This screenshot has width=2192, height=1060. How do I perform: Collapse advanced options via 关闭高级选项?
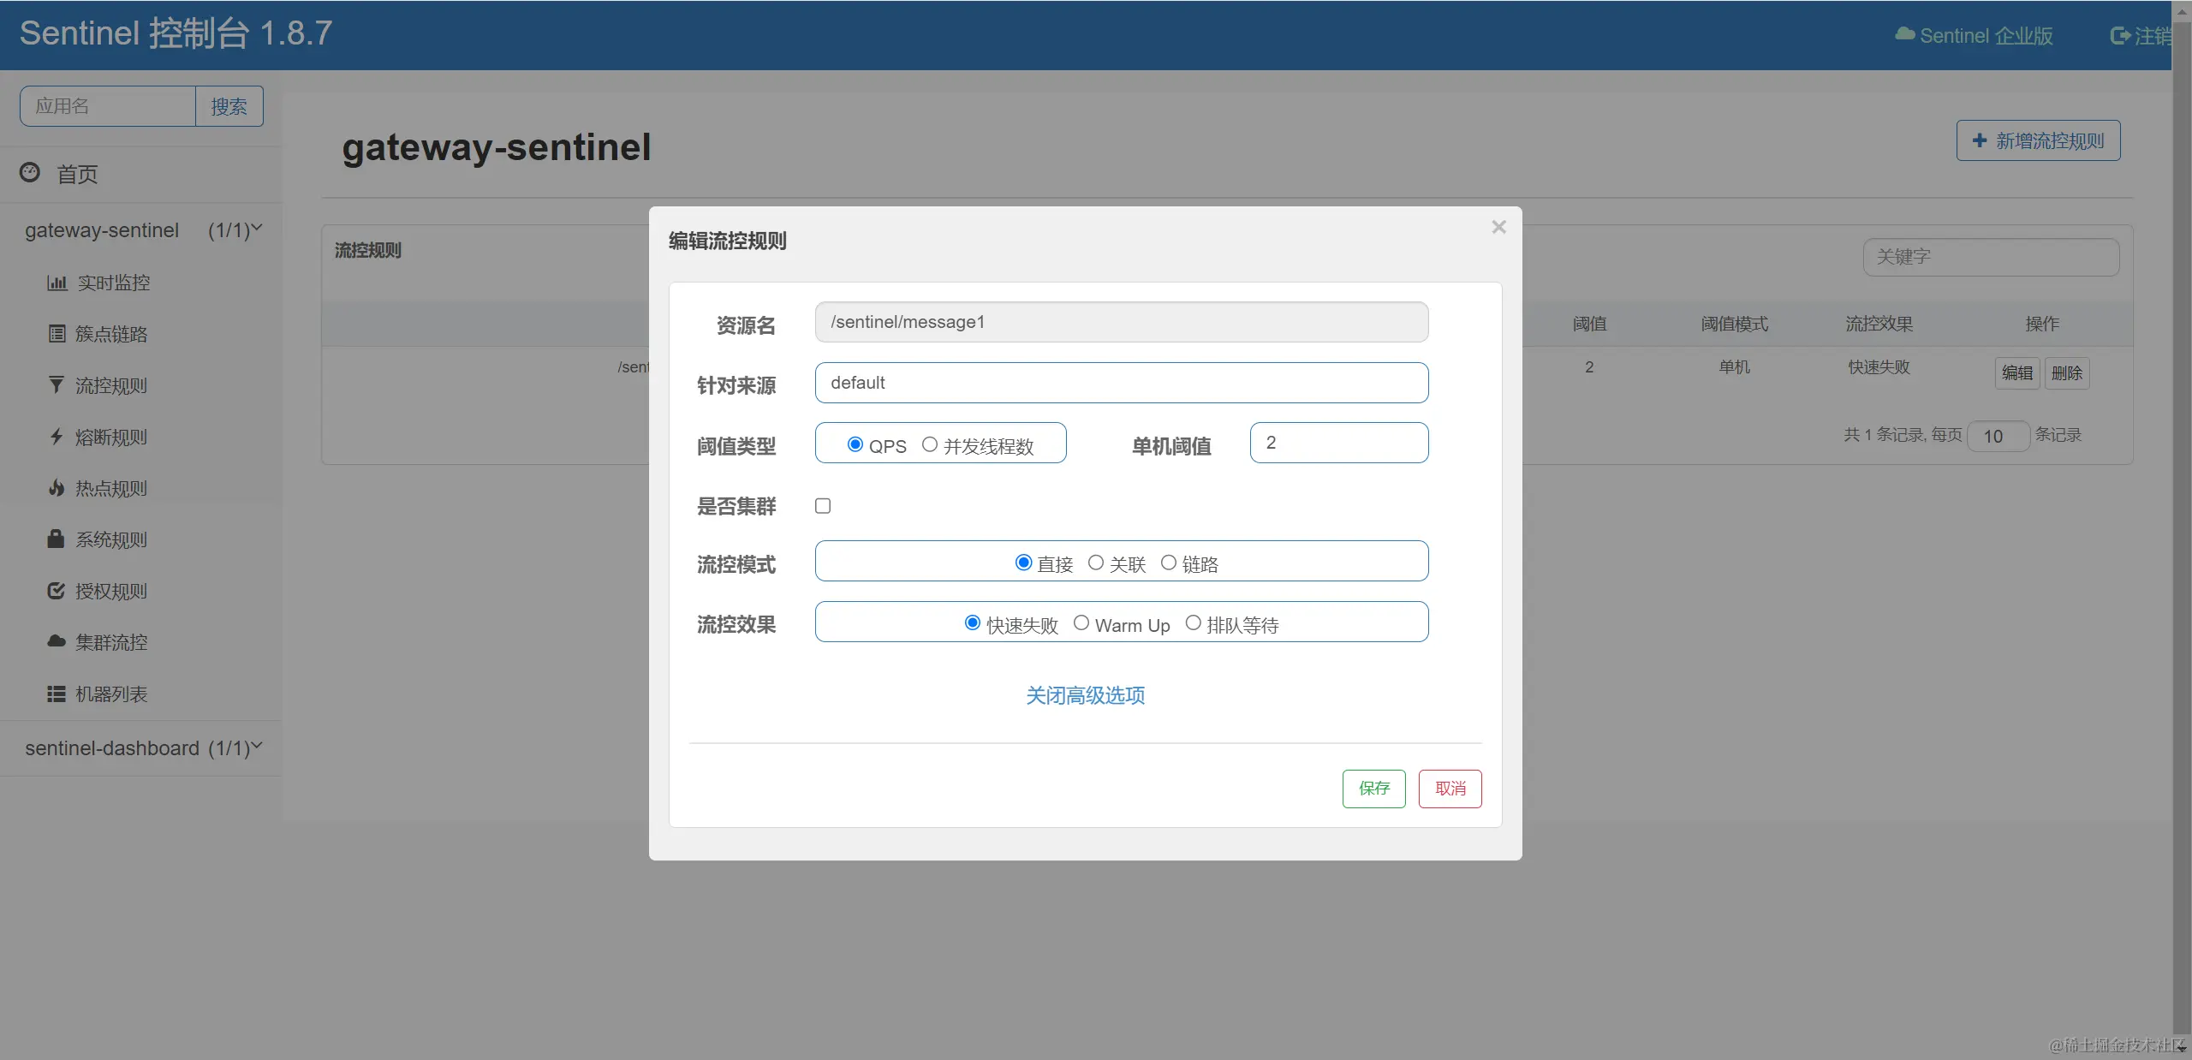pos(1085,695)
